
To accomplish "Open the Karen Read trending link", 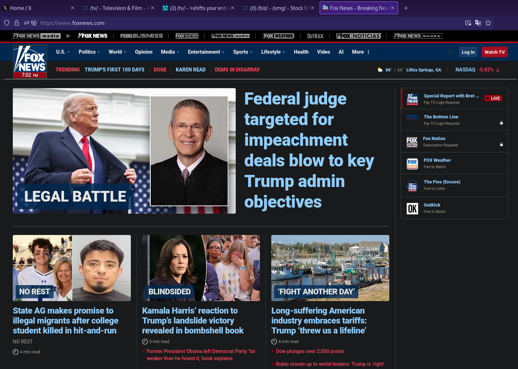I will (x=191, y=70).
